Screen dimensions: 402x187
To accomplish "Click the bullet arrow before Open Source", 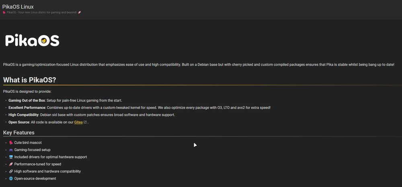I will (x=6, y=122).
